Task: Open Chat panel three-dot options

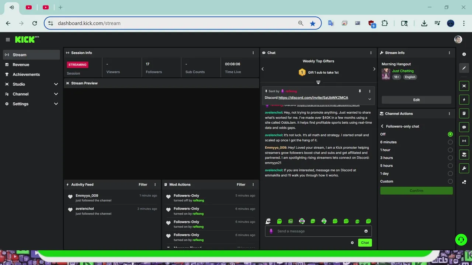Action: [371, 53]
